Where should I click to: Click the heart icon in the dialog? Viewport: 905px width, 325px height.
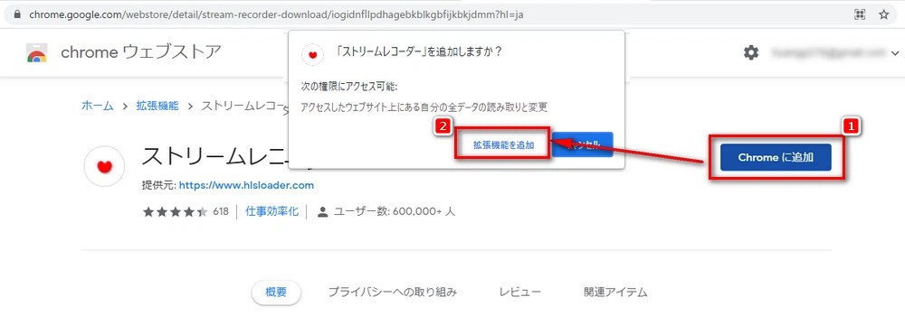point(313,54)
